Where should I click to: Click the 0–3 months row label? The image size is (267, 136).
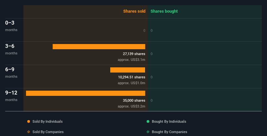click(11, 26)
